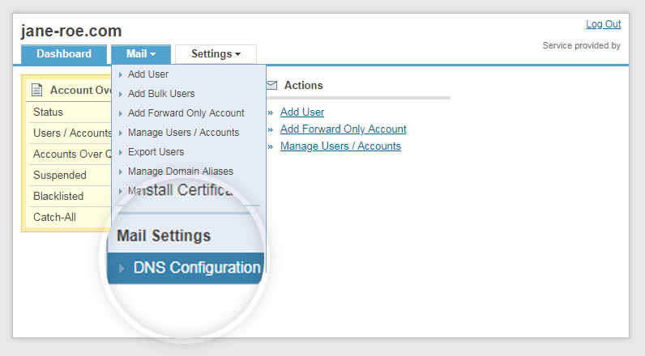Screen dimensions: 645x356
Task: Choose Export Users in the menu
Action: point(156,152)
